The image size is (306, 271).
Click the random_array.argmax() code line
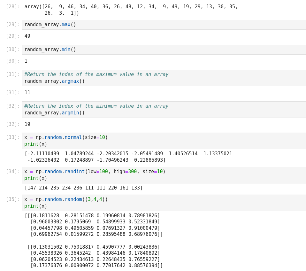(x=54, y=81)
